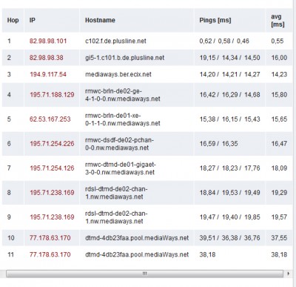Click the Hop column header
The height and width of the screenshot is (287, 296).
(13, 20)
